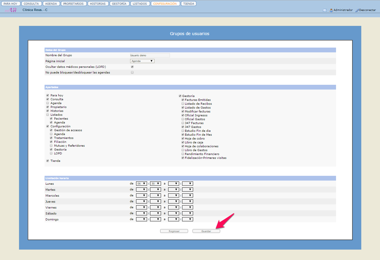Viewport: 380px width, 260px height.
Task: Switch to the Propietarios tab
Action: pos(74,4)
